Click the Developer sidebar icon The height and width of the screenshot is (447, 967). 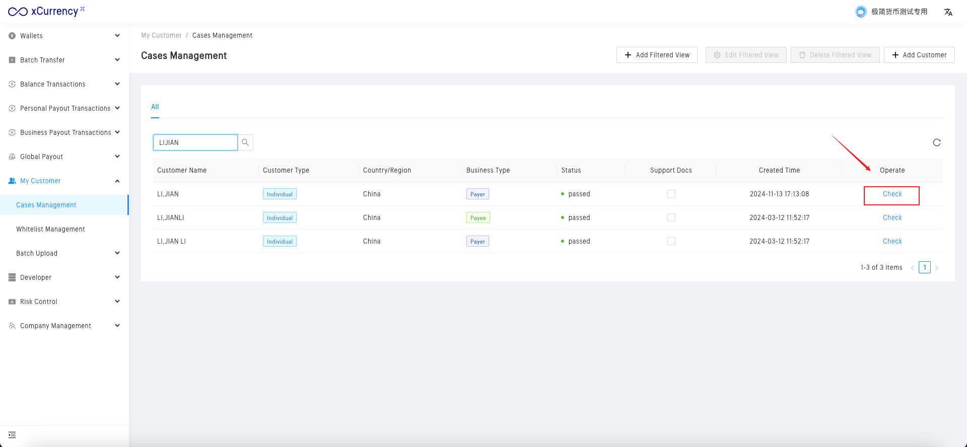12,277
